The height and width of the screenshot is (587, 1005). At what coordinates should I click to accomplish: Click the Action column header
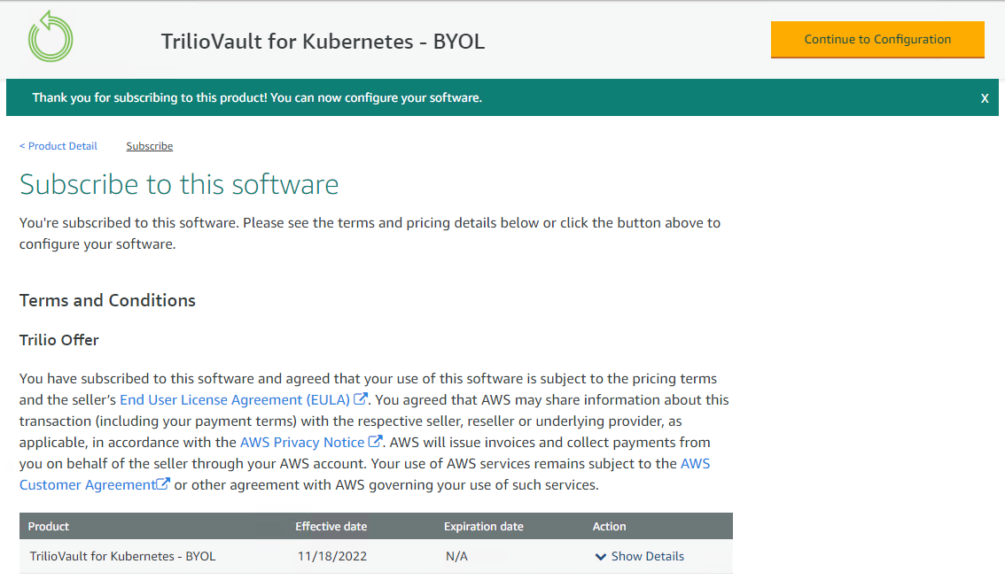point(609,527)
